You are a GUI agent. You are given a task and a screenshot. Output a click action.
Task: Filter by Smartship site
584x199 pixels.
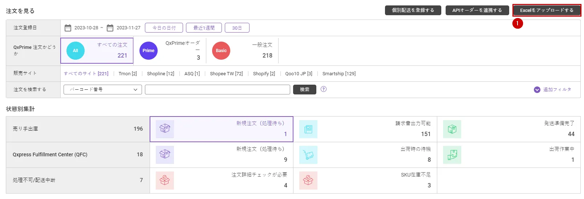(x=339, y=73)
